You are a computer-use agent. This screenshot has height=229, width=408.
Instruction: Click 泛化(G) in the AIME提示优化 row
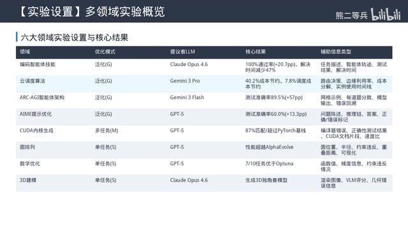pyautogui.click(x=103, y=114)
